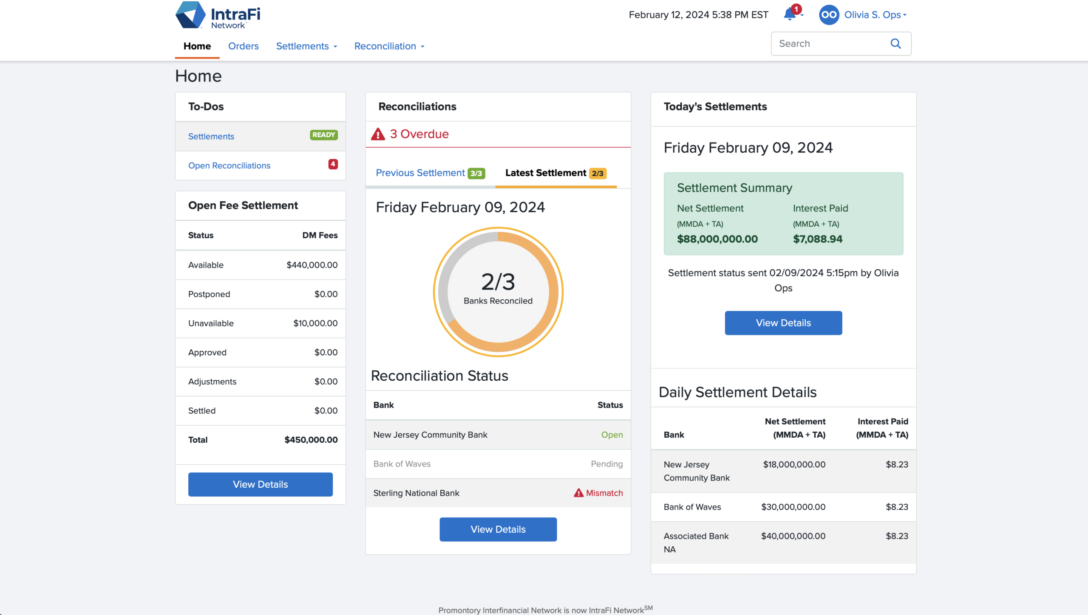Click the Mismatch warning icon for Sterling National Bank
The image size is (1088, 615).
tap(578, 493)
